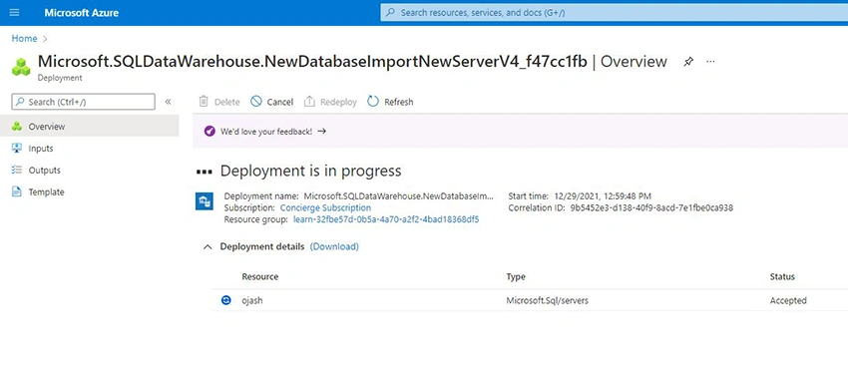This screenshot has width=848, height=365.
Task: Click the deployment cube icon beside title
Action: tap(21, 67)
